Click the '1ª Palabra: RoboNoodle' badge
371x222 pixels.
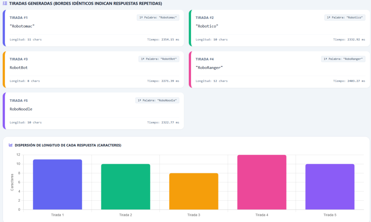(x=157, y=100)
